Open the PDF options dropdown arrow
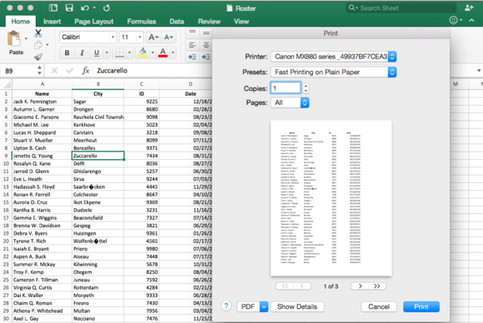The width and height of the screenshot is (483, 323). tap(264, 306)
